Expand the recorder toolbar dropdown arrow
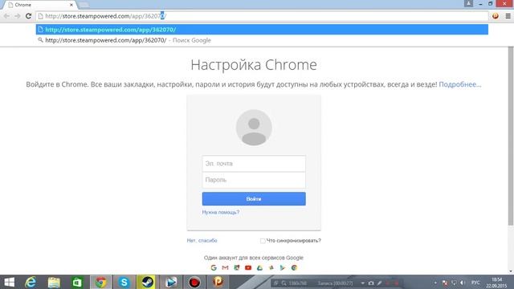The width and height of the screenshot is (514, 289). click(x=362, y=283)
